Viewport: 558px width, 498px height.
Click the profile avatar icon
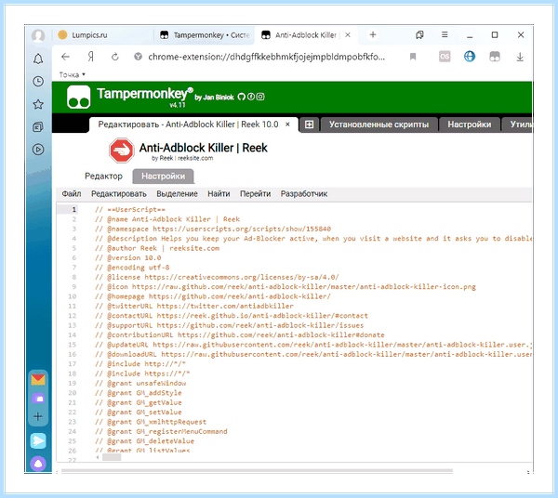coord(38,35)
